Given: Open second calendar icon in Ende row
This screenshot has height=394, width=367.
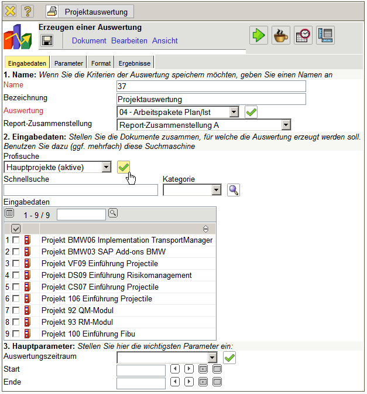Looking at the screenshot, I should (217, 382).
